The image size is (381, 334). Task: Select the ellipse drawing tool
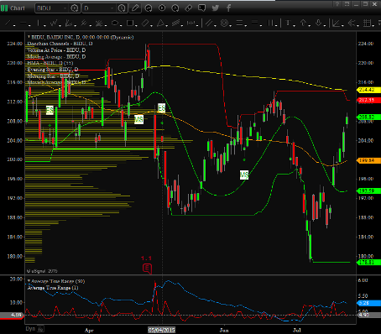click(x=114, y=23)
